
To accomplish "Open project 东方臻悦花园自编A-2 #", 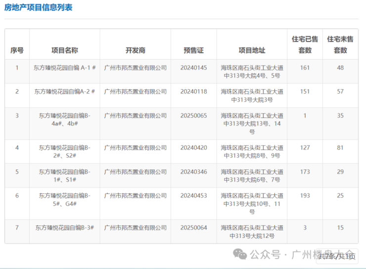I will coord(64,92).
